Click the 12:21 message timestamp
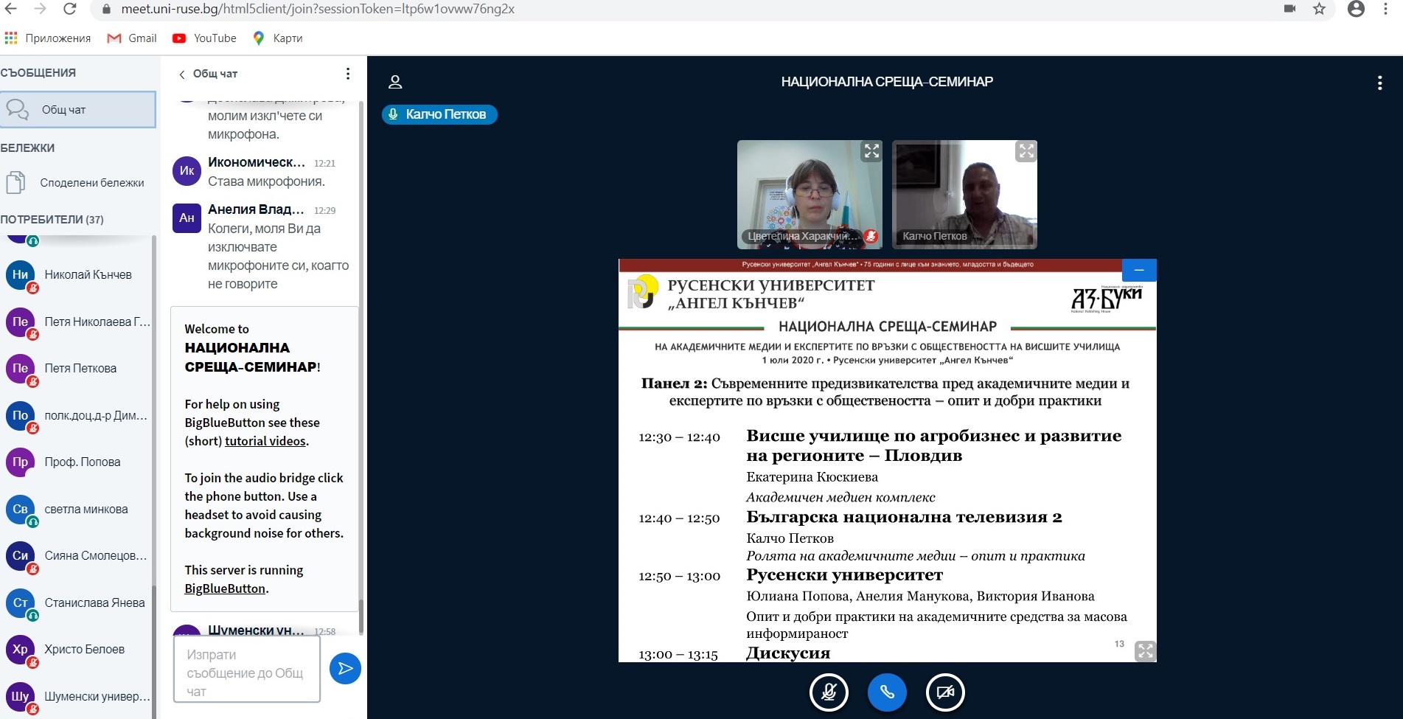Viewport: 1403px width, 719px height. (324, 164)
